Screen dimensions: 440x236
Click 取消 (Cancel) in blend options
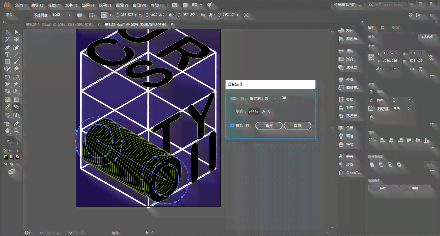[x=297, y=126]
